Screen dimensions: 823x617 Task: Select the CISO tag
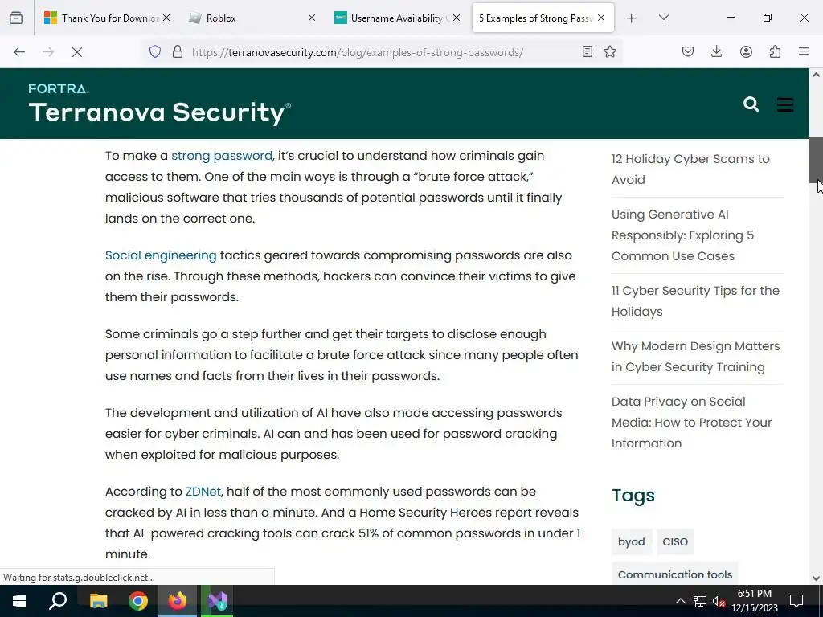[675, 542]
